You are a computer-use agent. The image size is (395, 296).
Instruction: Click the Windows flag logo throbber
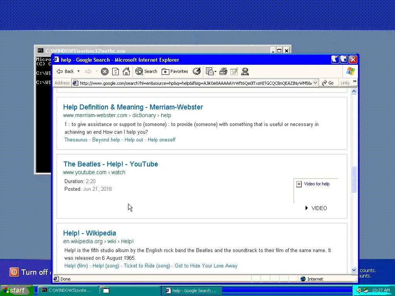coord(351,71)
